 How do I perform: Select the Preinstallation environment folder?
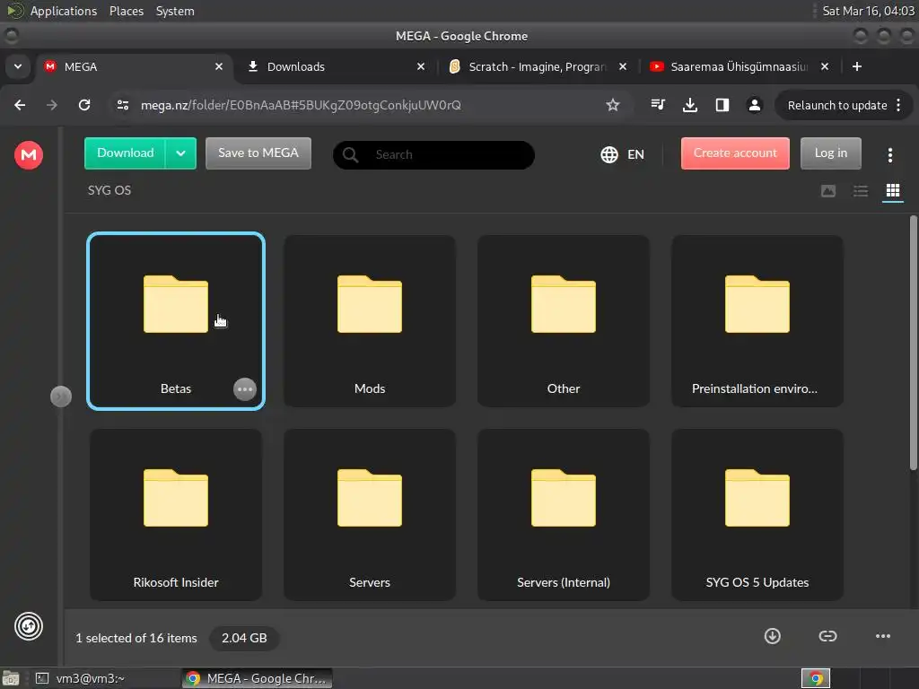(x=757, y=321)
